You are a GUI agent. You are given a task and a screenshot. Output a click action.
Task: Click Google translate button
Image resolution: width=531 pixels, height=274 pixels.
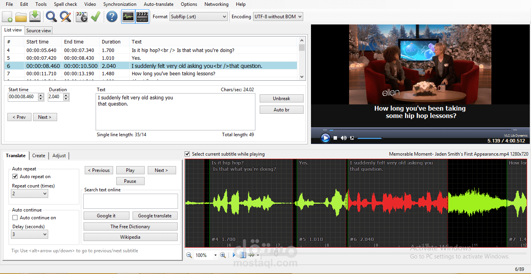tap(155, 216)
